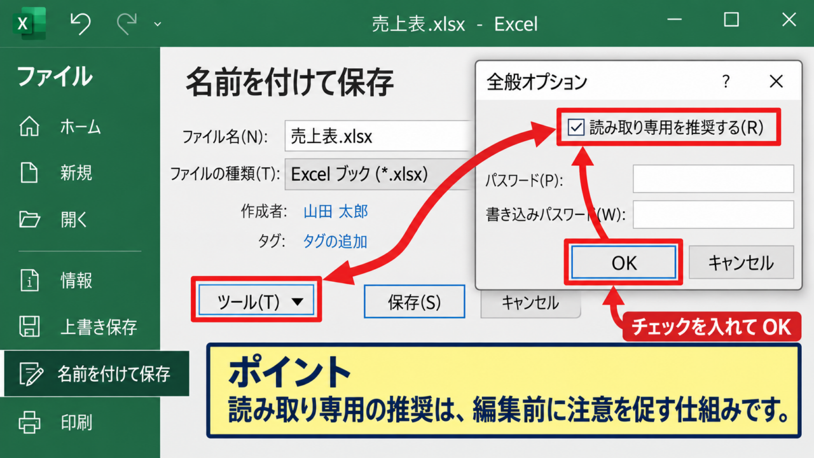Focus the 書き込みパスワード(W) field
Image resolution: width=814 pixels, height=458 pixels.
[714, 214]
